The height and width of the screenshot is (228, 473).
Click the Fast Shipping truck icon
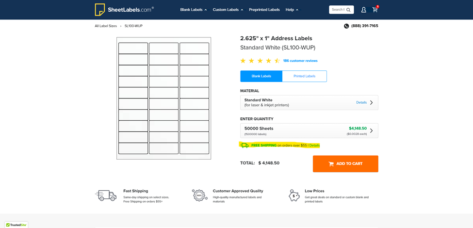(x=106, y=195)
